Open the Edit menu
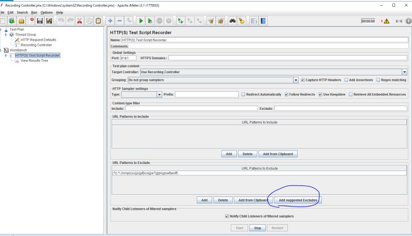Image resolution: width=412 pixels, height=236 pixels. coord(10,12)
